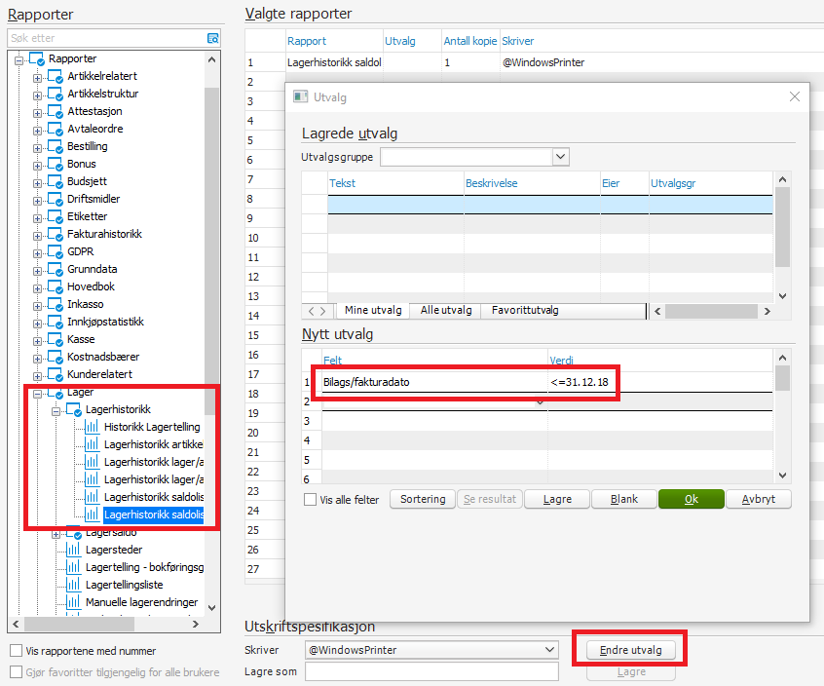Screen dimensions: 824x686
Task: Click the Avbryt button
Action: [x=759, y=499]
